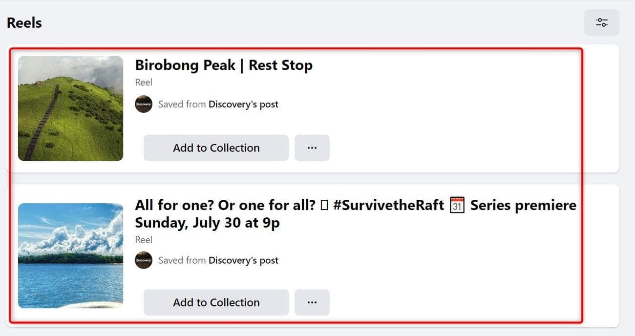Open more options for SurvivetheRaft reel
Image resolution: width=635 pixels, height=336 pixels.
coord(312,302)
